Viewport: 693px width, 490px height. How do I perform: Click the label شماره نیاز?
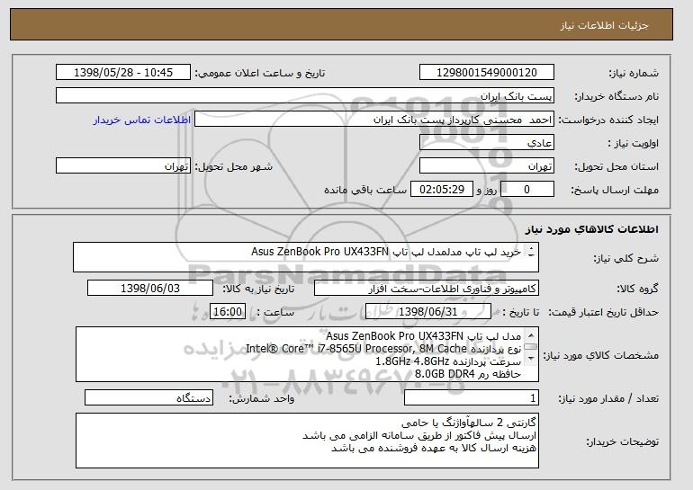tap(634, 73)
